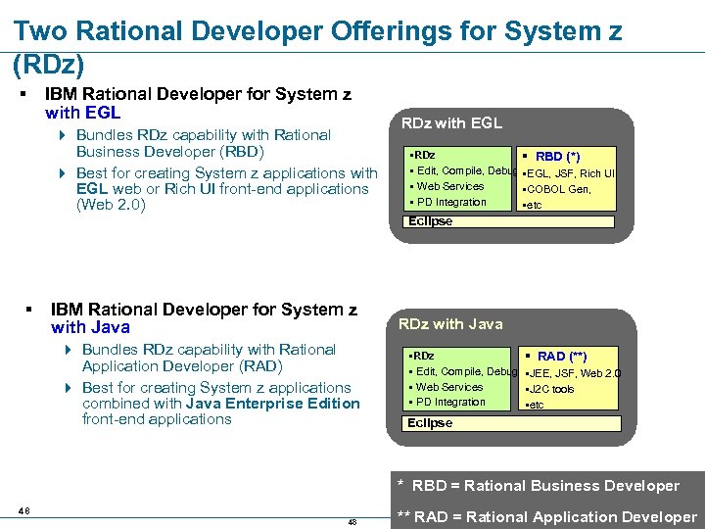The height and width of the screenshot is (529, 705).
Task: Click the 'Business Developer (RBD)' line
Action: tap(170, 152)
